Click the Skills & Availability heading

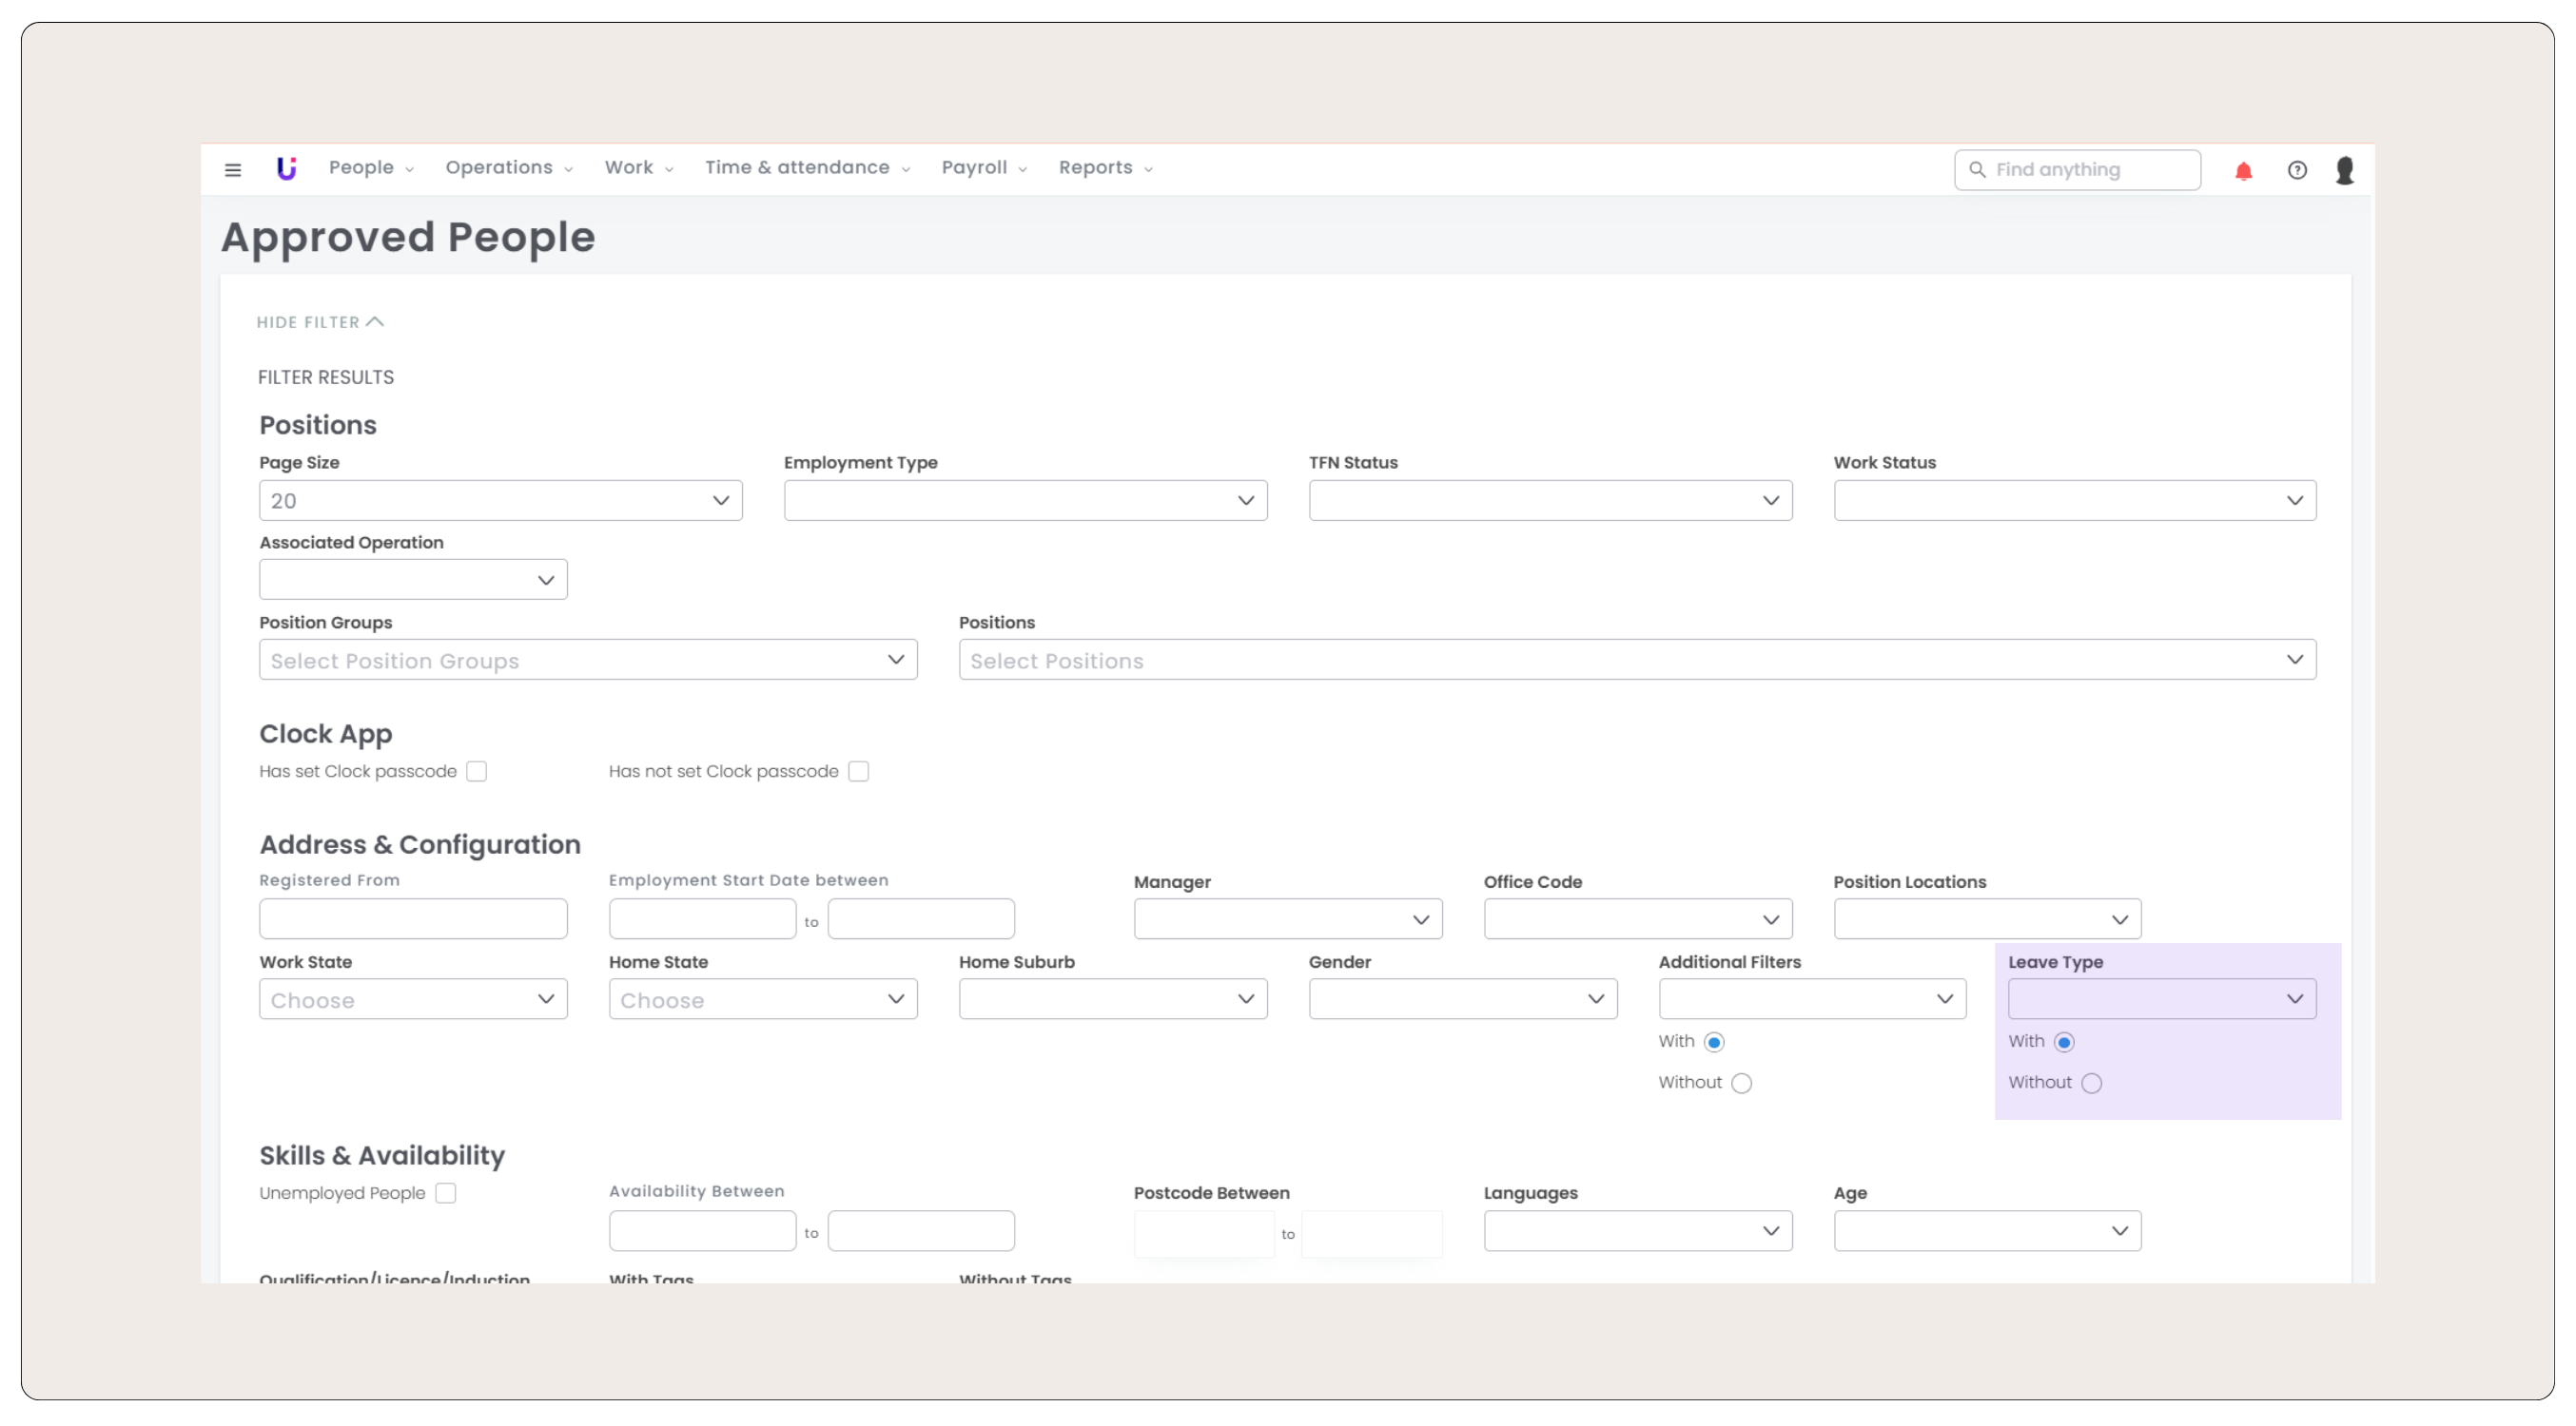(382, 1156)
